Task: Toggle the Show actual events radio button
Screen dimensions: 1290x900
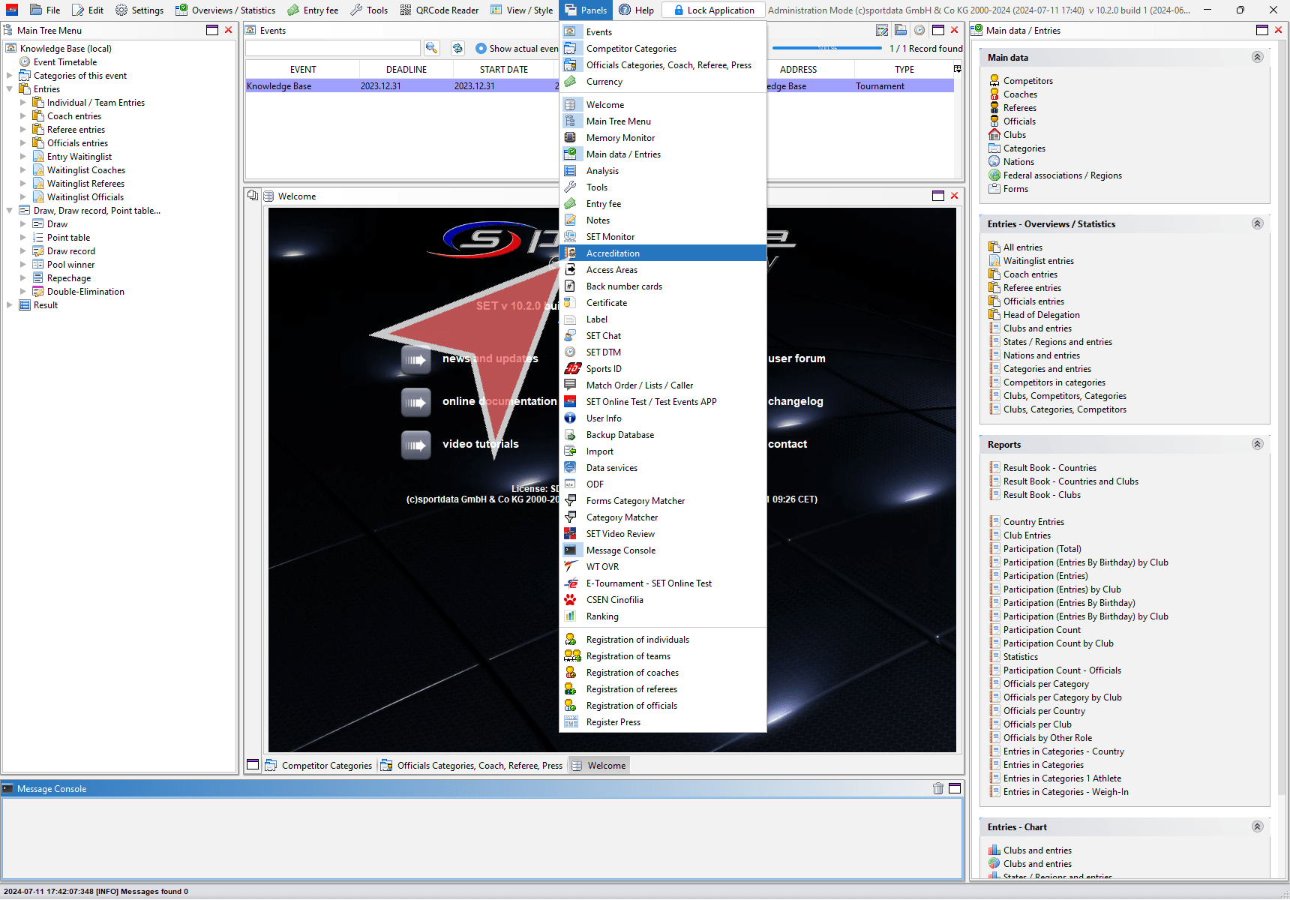Action: 481,49
